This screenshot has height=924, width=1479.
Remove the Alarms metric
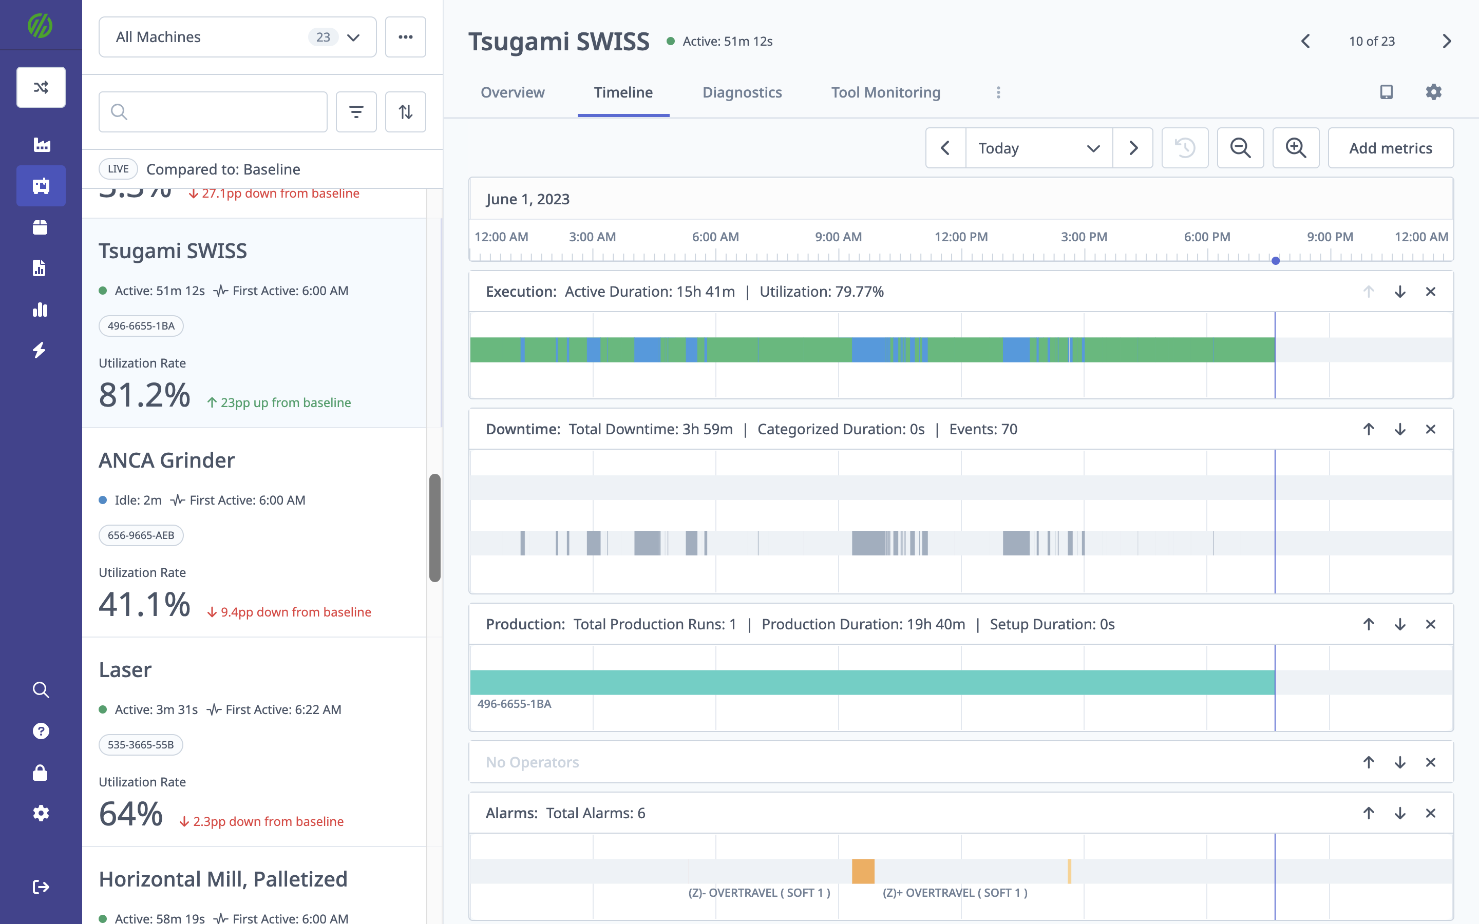(1431, 813)
